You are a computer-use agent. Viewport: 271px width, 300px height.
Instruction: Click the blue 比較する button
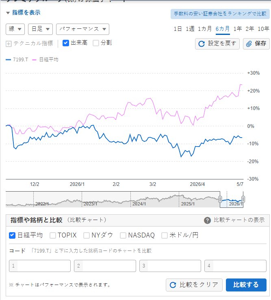tap(246, 285)
